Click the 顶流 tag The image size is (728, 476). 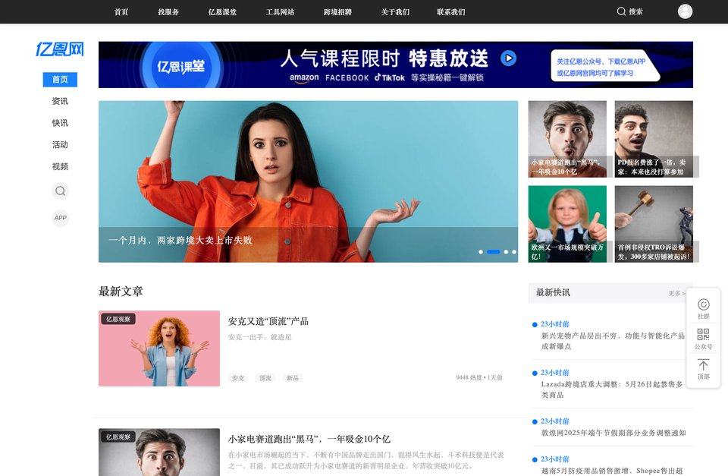[x=265, y=378]
